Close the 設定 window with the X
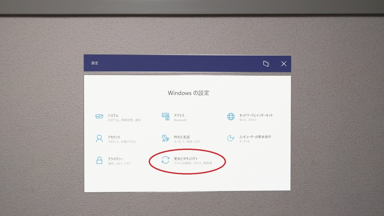The width and height of the screenshot is (384, 216). tap(284, 63)
